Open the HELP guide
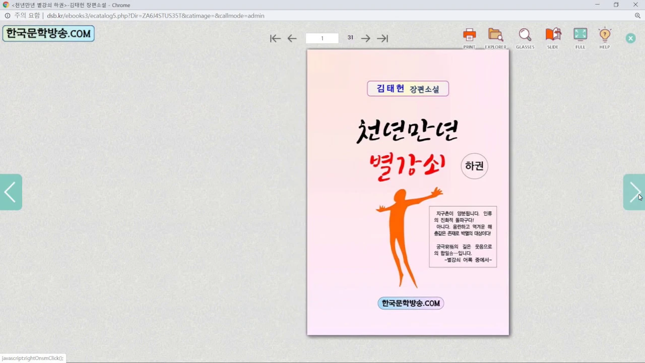This screenshot has height=363, width=645. 605,38
